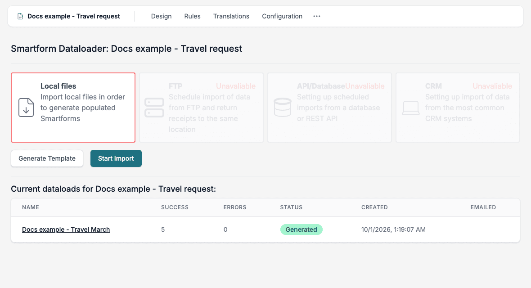This screenshot has height=288, width=531.
Task: Click the Unavaliable label on the FTP card
Action: [x=236, y=86]
